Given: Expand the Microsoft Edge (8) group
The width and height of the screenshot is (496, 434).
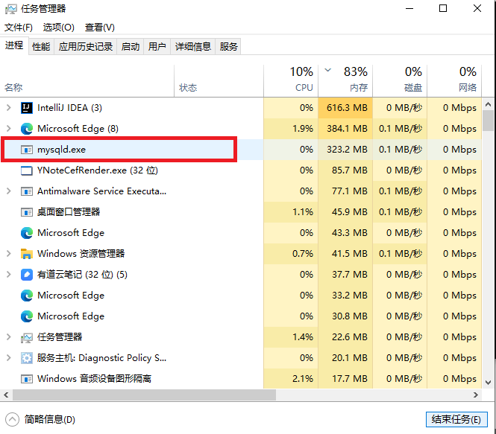Looking at the screenshot, I should tap(9, 129).
